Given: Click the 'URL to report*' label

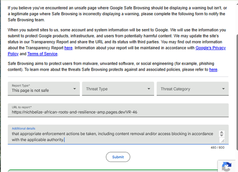Looking at the screenshot, I should click(x=22, y=107).
